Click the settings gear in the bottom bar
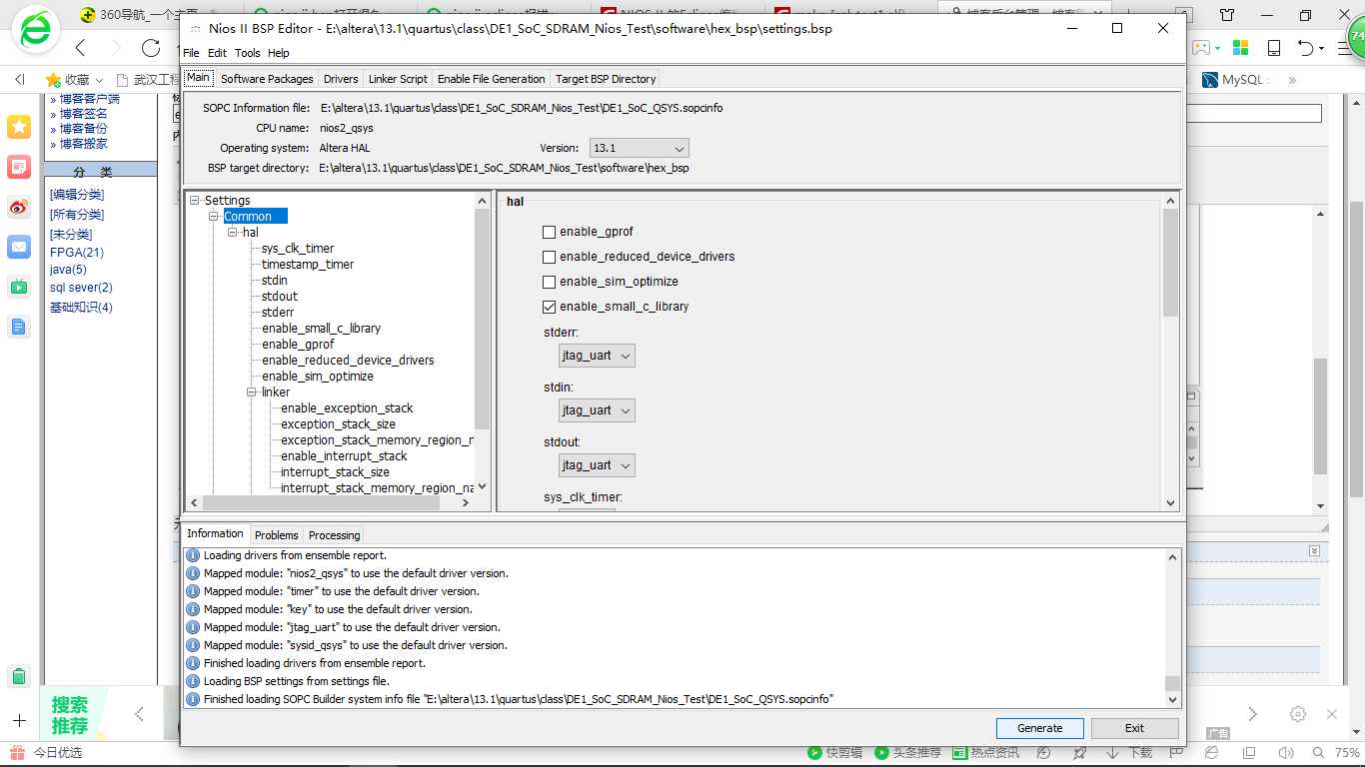The image size is (1365, 767). click(1298, 714)
